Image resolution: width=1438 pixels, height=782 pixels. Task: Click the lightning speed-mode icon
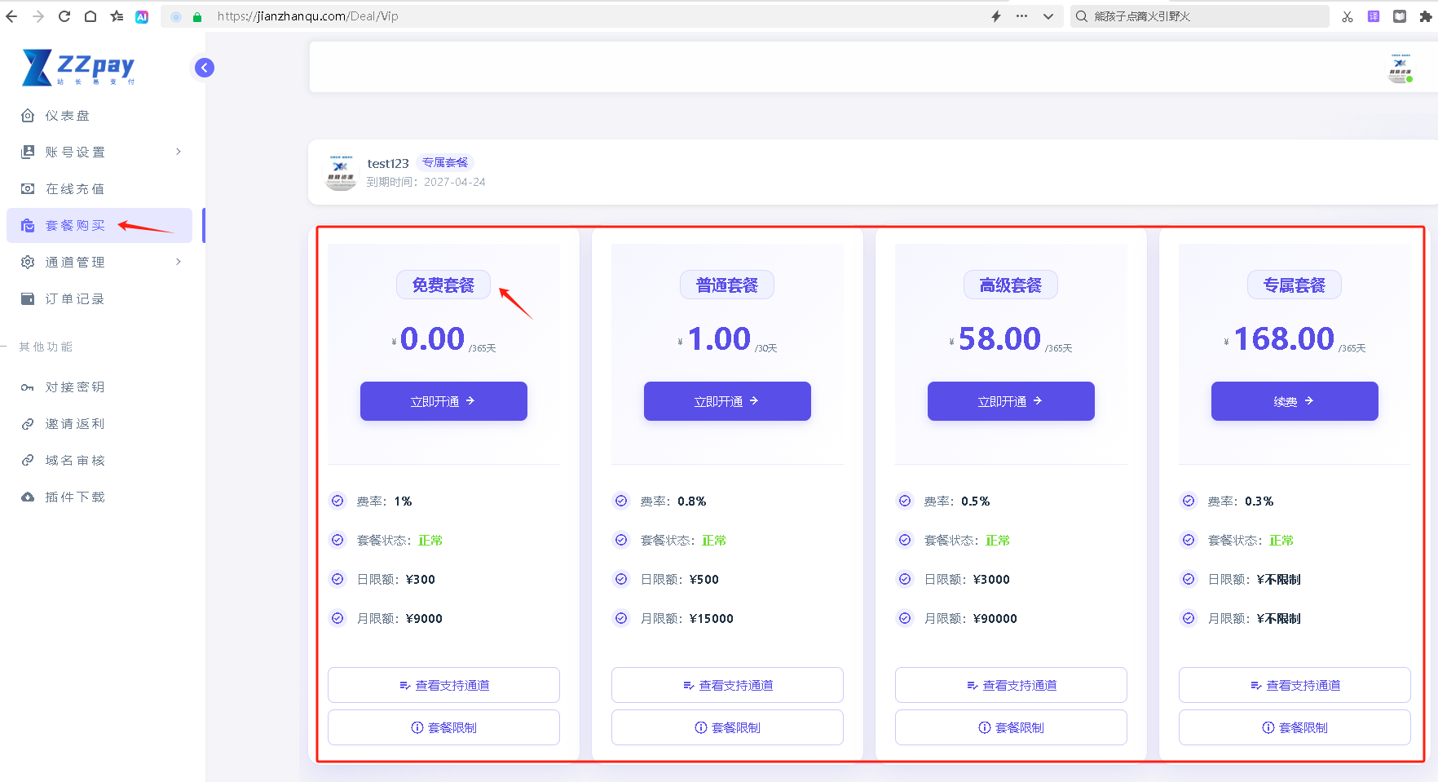click(x=996, y=16)
